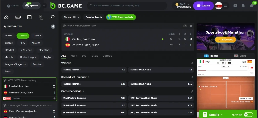Open the Casino section

[x=13, y=6]
